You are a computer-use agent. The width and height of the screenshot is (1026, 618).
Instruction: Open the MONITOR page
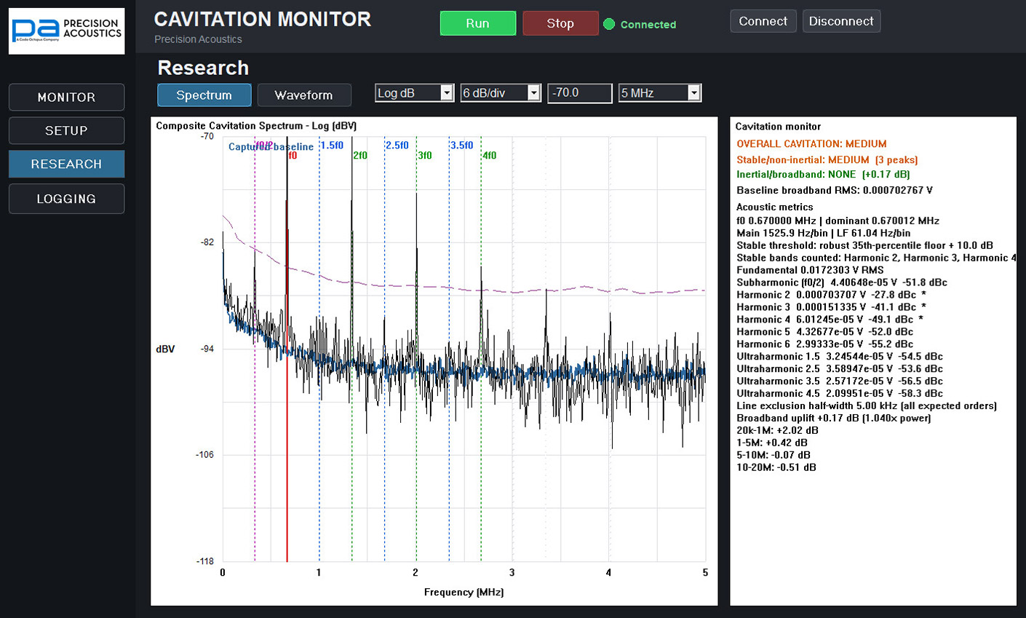[x=66, y=97]
